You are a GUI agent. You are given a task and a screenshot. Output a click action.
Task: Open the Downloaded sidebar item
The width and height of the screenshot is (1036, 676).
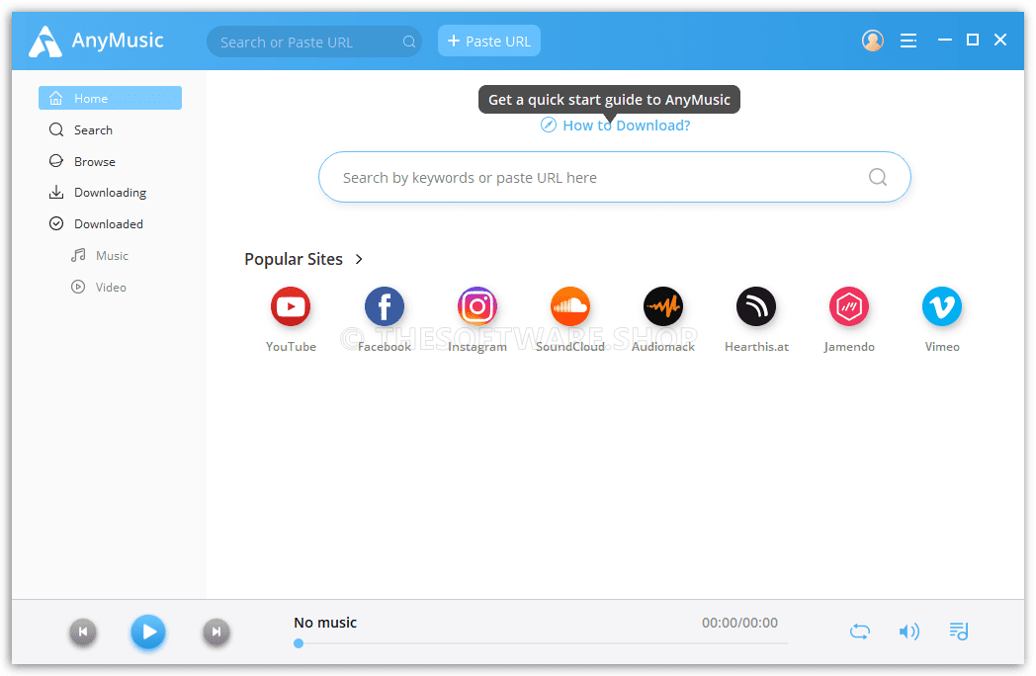pos(109,224)
